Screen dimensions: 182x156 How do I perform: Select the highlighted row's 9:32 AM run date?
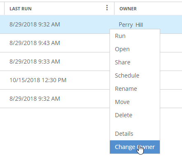click(35, 24)
